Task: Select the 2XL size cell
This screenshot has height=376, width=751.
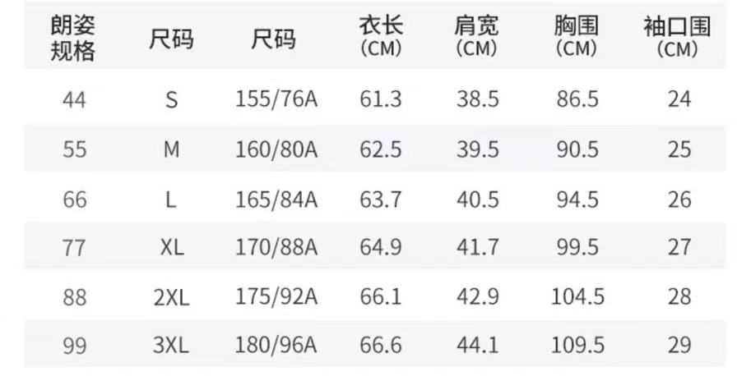Action: pyautogui.click(x=171, y=296)
